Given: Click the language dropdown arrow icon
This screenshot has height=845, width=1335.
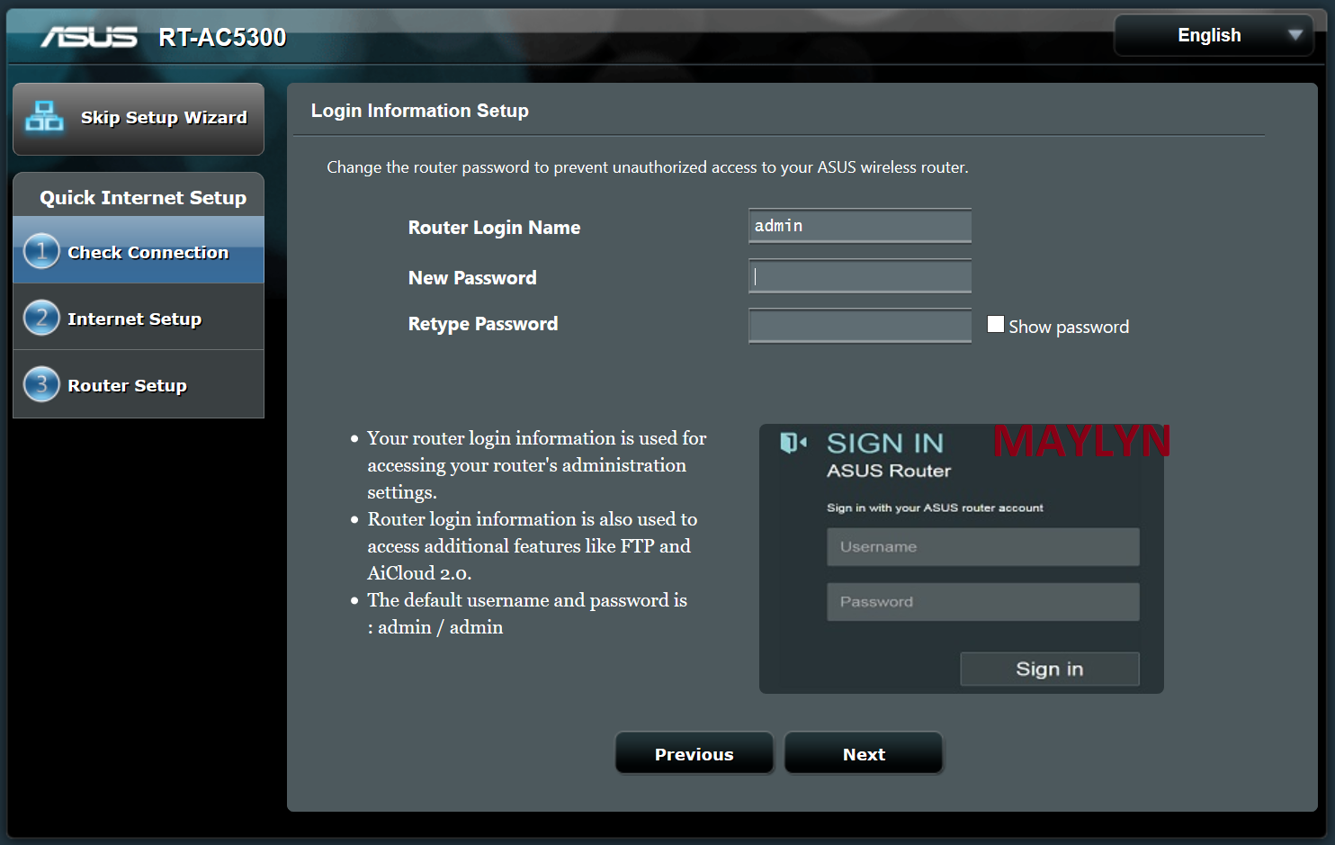Looking at the screenshot, I should pos(1295,35).
